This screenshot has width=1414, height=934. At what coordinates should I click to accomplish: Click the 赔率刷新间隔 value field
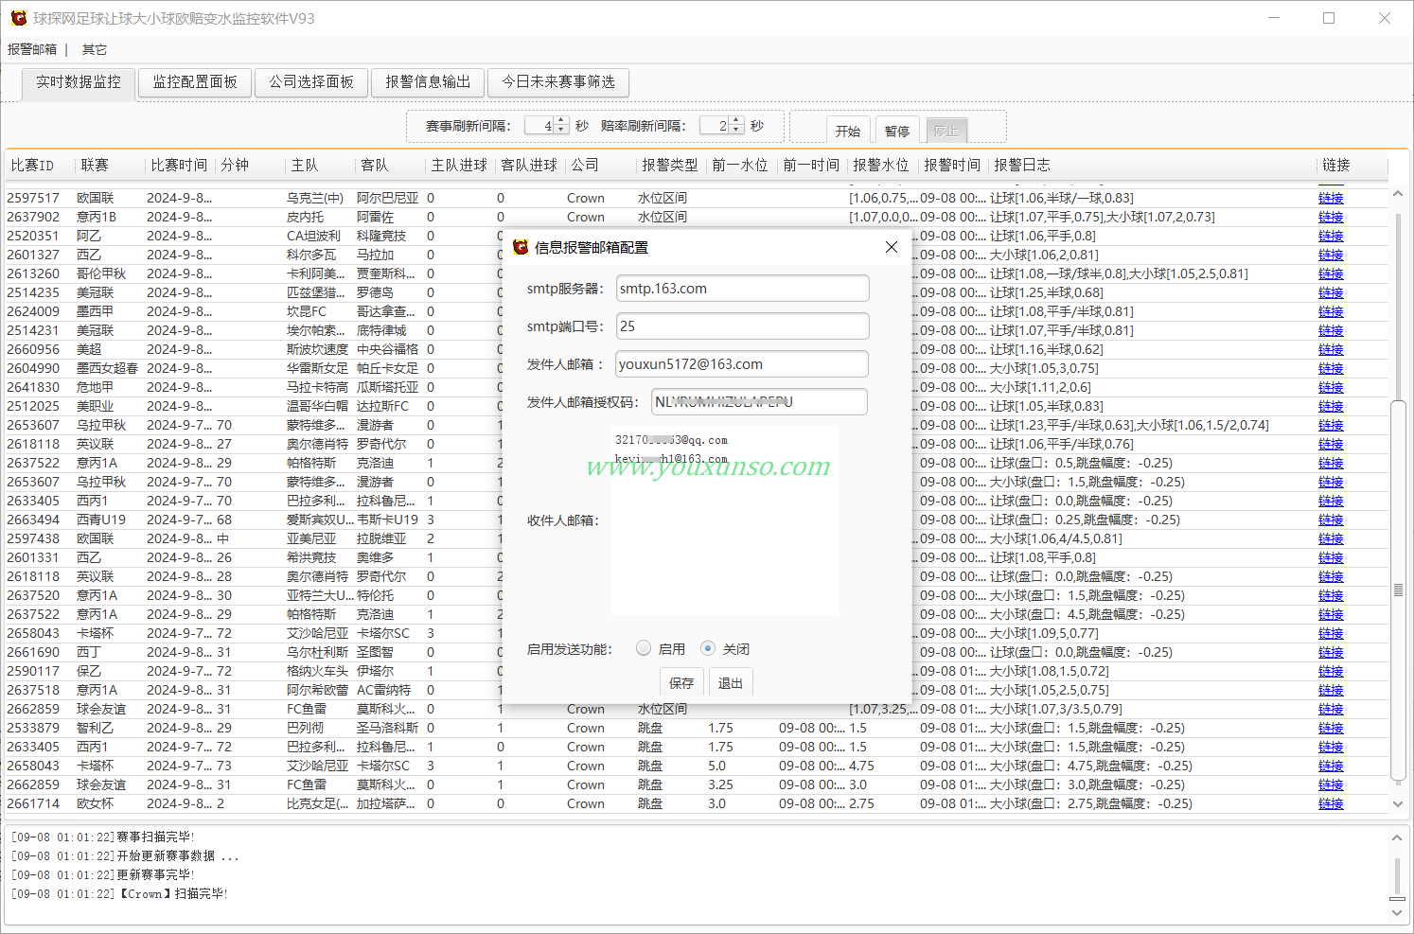pyautogui.click(x=714, y=126)
